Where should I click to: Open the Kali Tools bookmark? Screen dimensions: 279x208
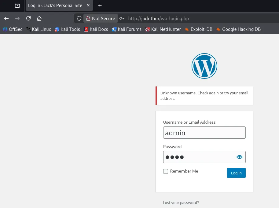tap(67, 29)
